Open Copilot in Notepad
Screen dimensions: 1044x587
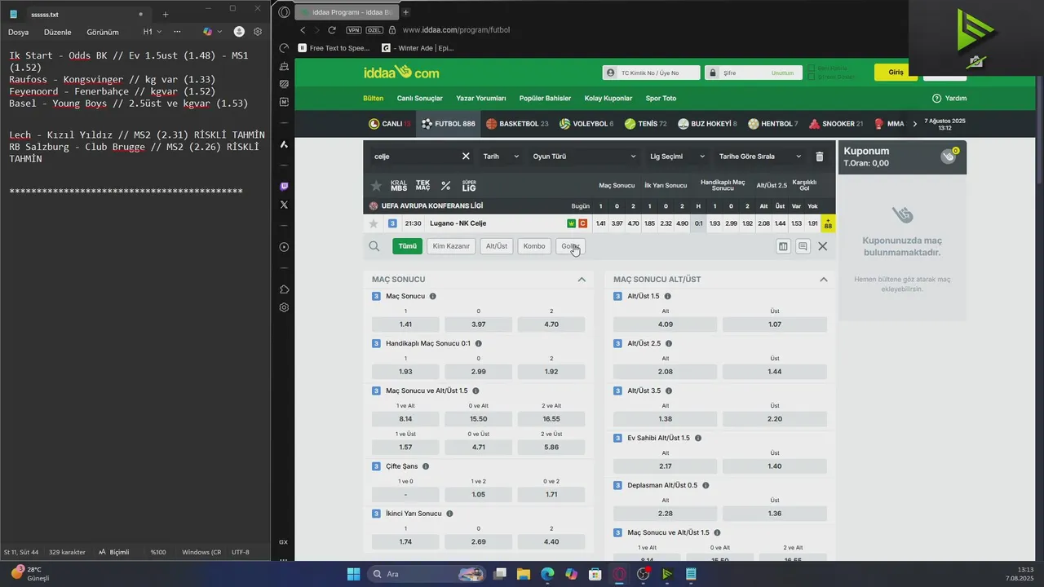pos(207,32)
